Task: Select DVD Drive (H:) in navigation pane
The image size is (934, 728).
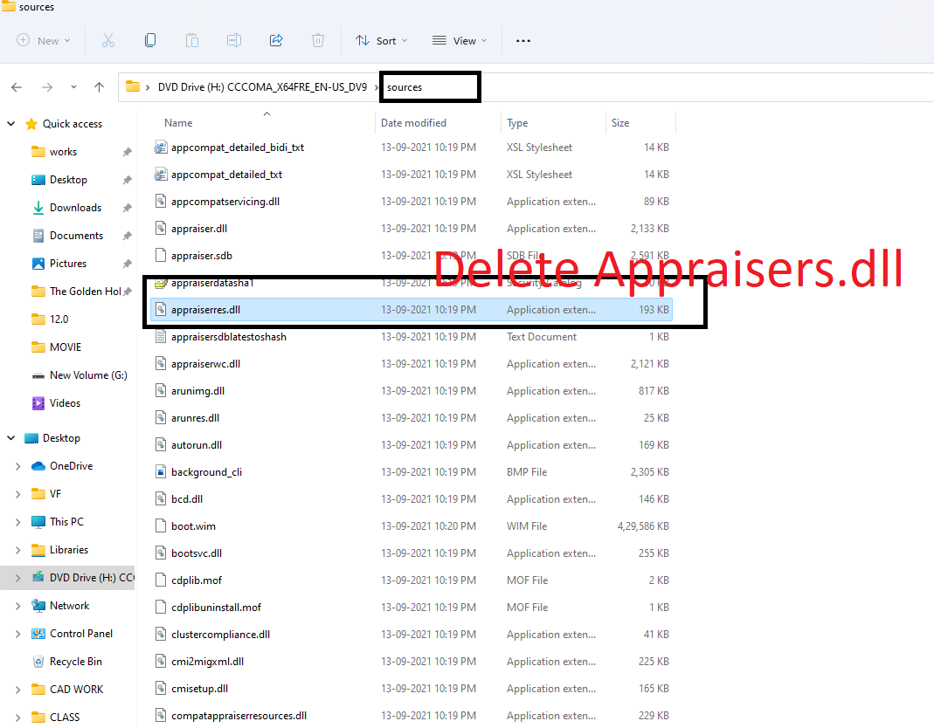Action: pos(92,578)
